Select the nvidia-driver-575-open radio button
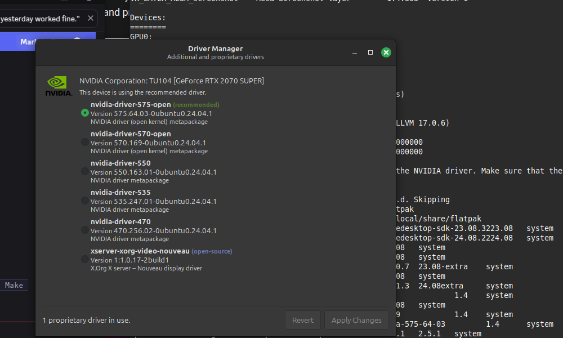This screenshot has width=563, height=338. pos(85,113)
